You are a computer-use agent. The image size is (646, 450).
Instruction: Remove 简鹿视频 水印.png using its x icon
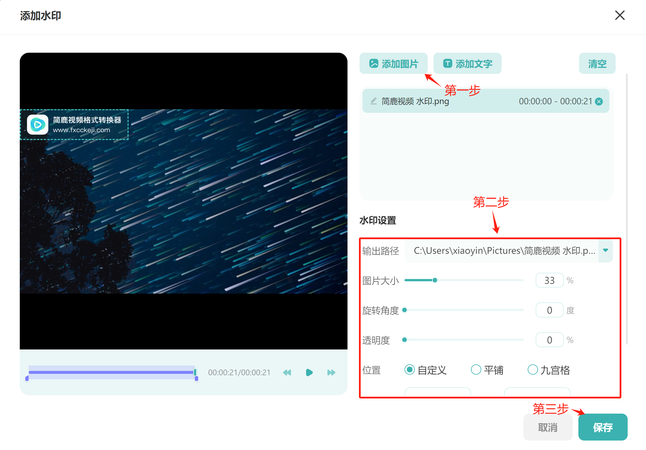(599, 101)
